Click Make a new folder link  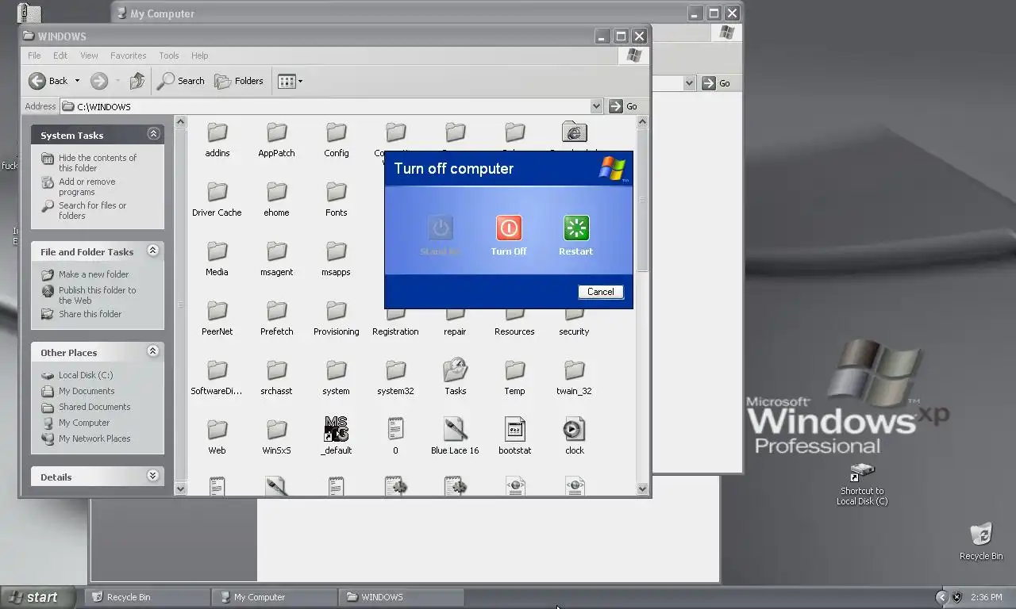tap(94, 274)
